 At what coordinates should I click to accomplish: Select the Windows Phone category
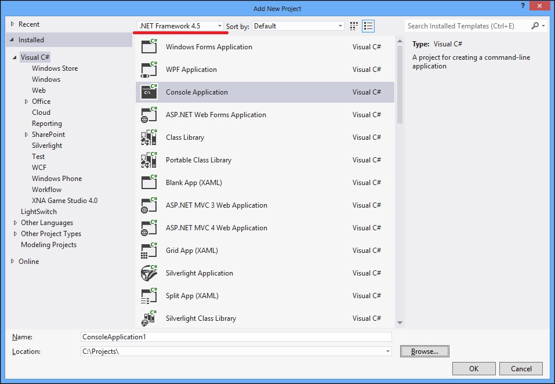[x=57, y=179]
